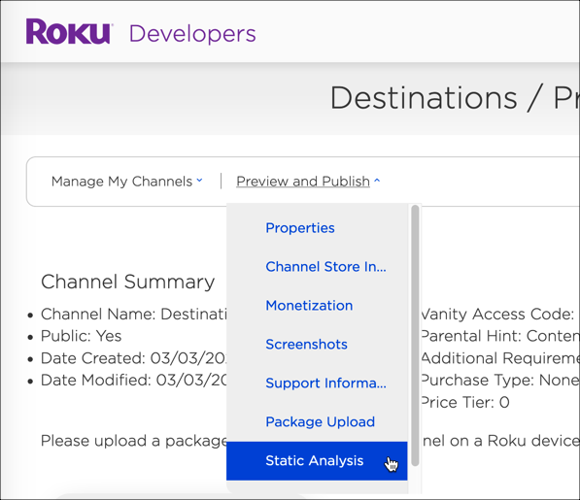Click the 'Public: Yes' line

81,336
